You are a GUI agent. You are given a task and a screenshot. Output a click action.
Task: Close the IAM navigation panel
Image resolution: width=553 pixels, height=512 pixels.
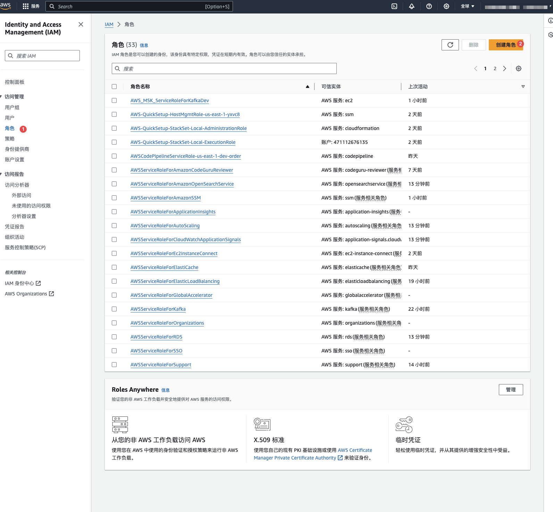81,24
